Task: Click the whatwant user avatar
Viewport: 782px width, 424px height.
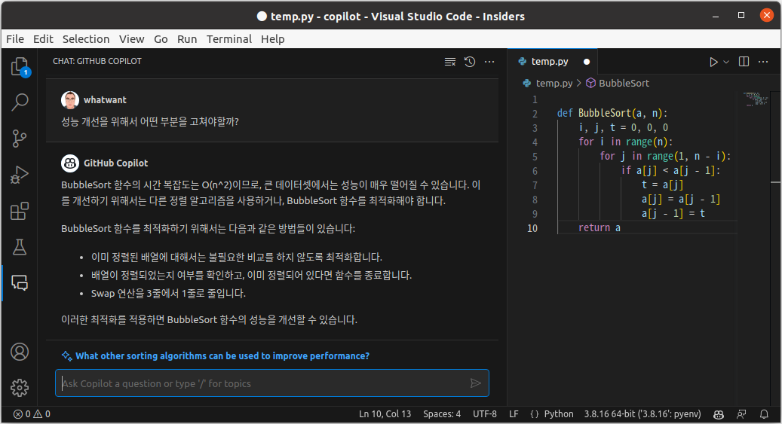Action: tap(70, 99)
